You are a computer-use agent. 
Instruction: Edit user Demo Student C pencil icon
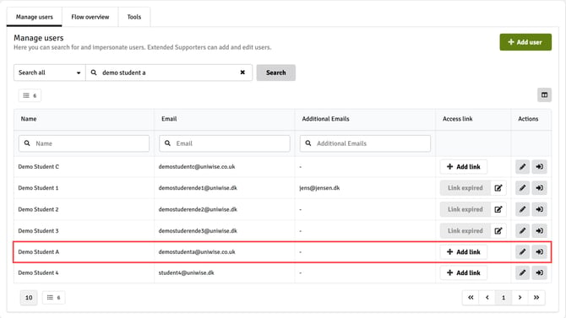coord(522,166)
